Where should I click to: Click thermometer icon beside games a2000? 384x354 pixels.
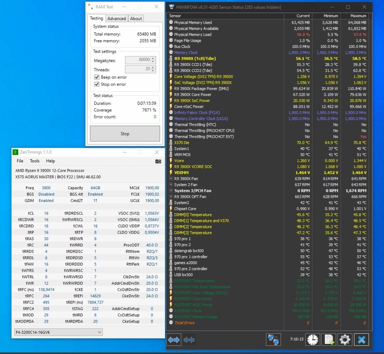171,263
